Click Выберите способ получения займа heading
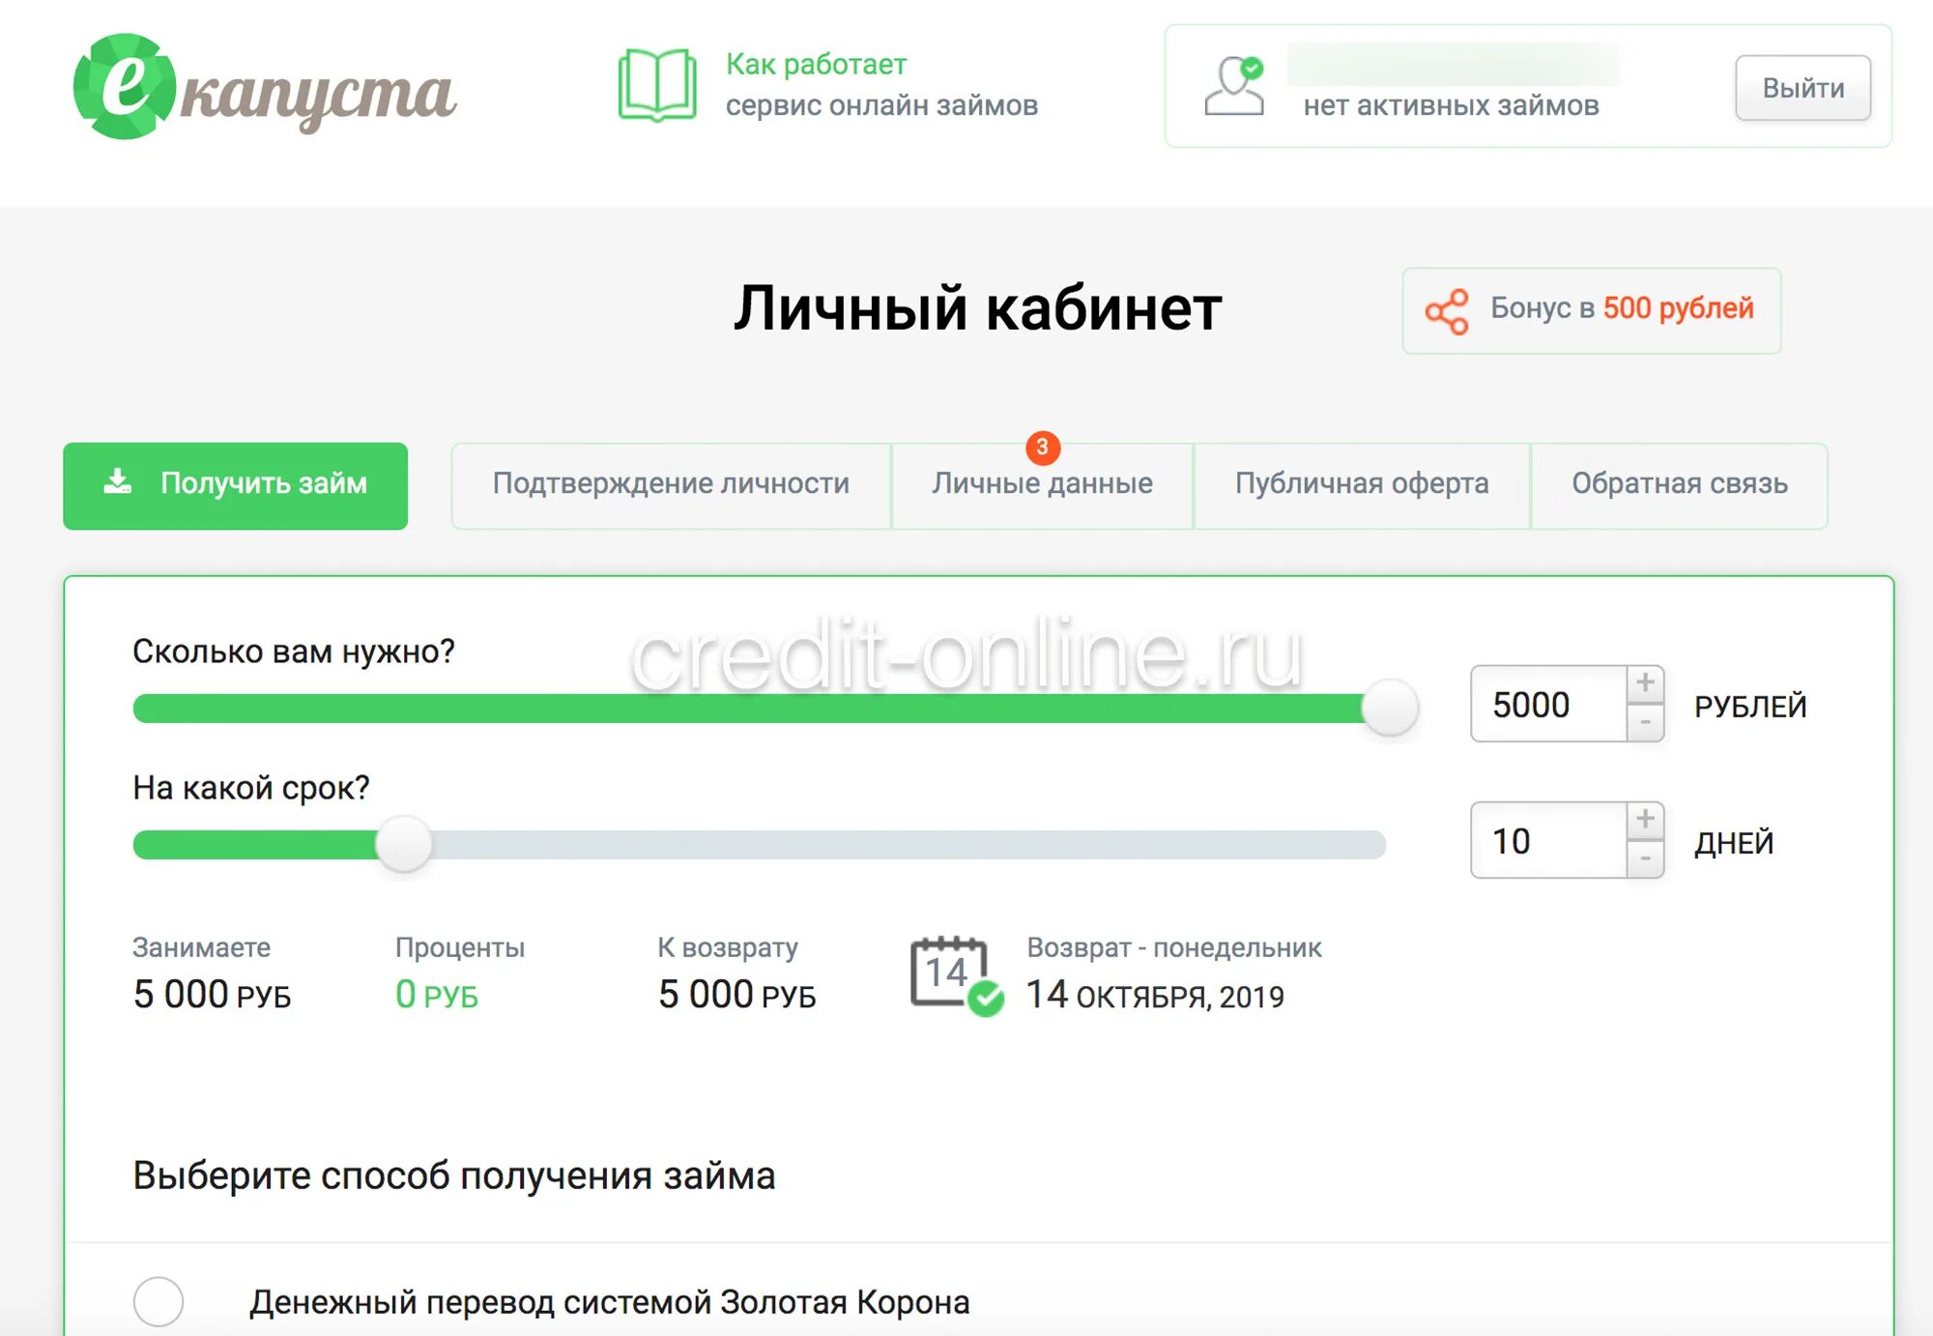This screenshot has height=1336, width=1933. click(x=454, y=1176)
